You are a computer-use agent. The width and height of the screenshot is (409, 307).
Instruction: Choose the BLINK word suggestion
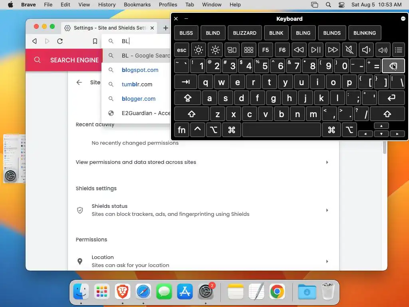click(276, 33)
